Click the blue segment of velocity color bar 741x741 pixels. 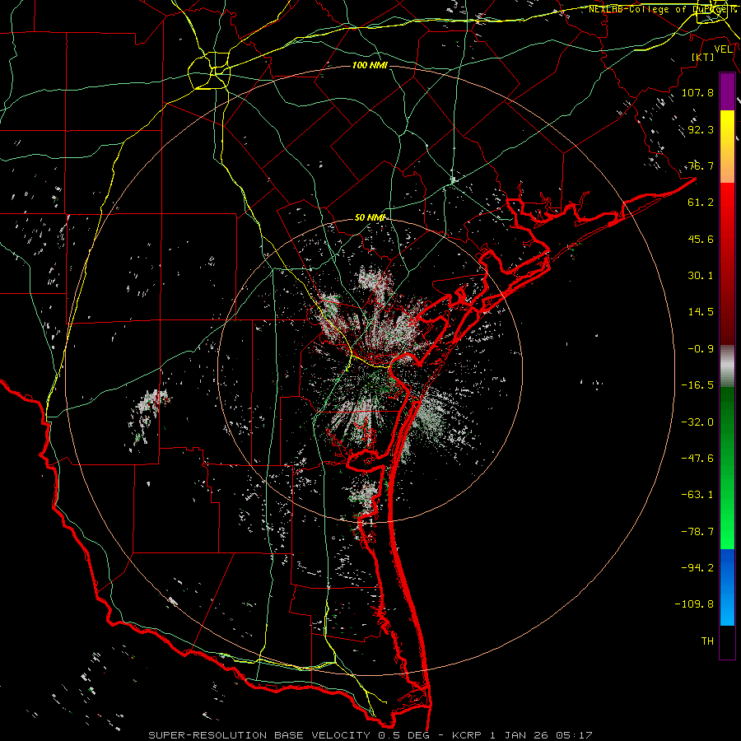727,587
